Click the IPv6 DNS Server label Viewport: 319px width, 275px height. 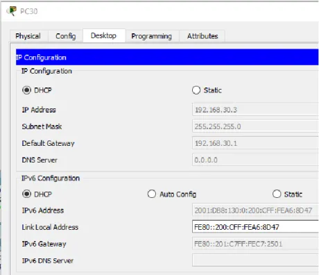[x=48, y=260]
